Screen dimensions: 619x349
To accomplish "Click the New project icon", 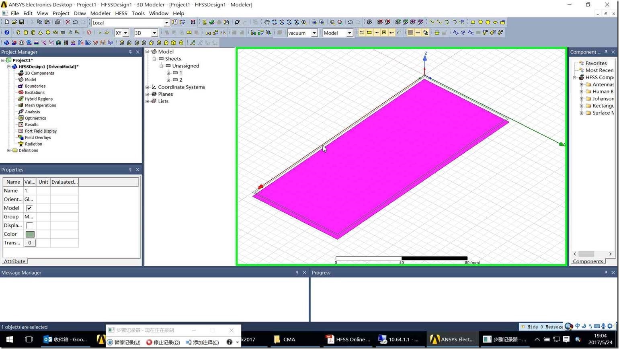I will (7, 22).
